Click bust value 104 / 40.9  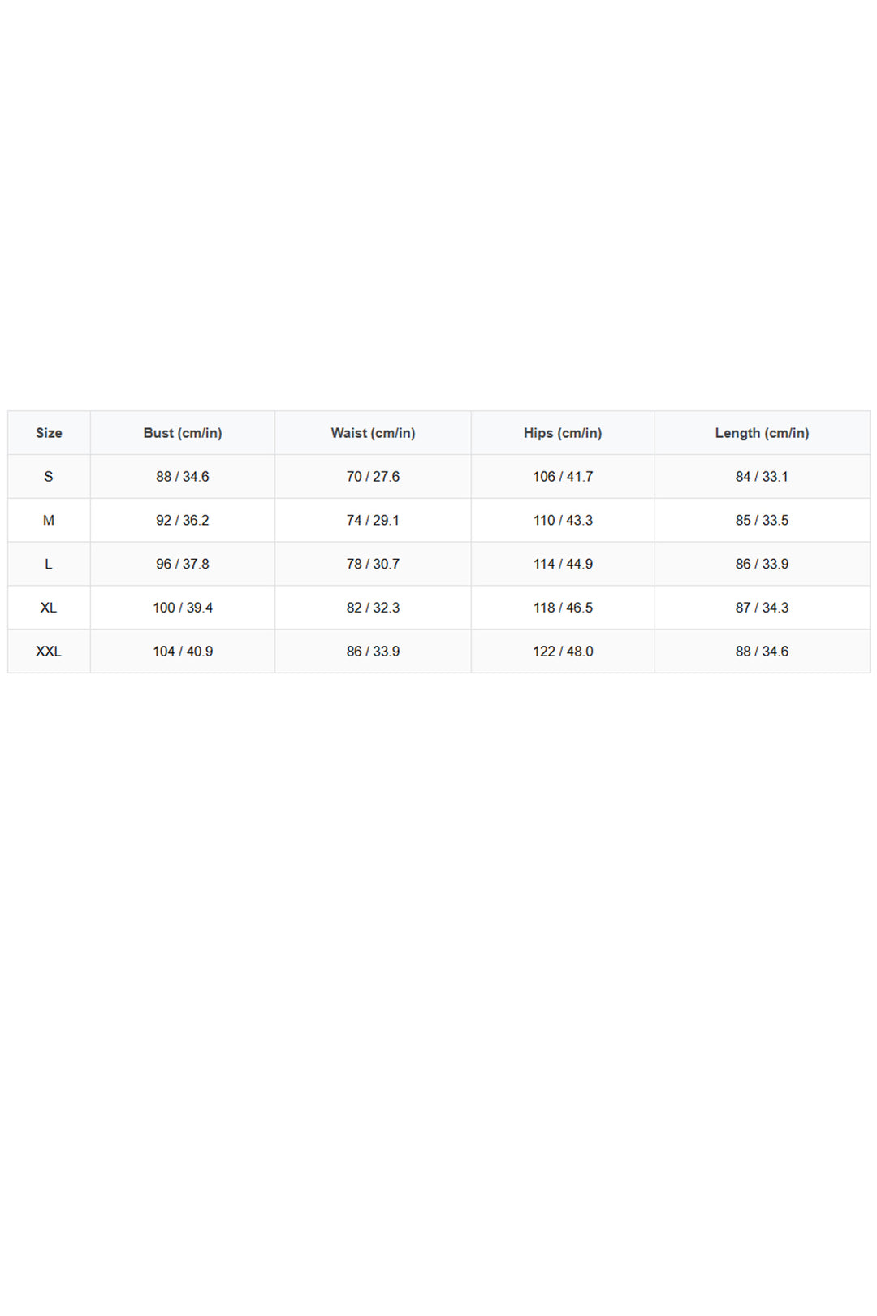(183, 652)
